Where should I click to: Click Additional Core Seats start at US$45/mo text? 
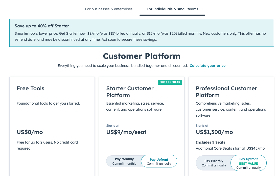230,148
